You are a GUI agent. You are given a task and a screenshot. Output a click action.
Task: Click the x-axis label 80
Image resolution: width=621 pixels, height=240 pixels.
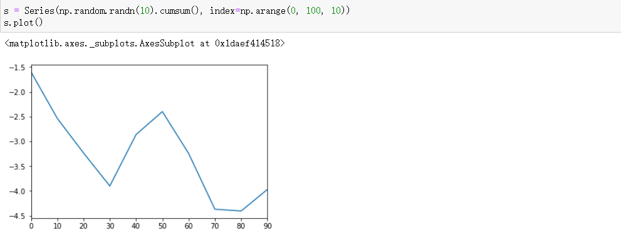(x=241, y=226)
